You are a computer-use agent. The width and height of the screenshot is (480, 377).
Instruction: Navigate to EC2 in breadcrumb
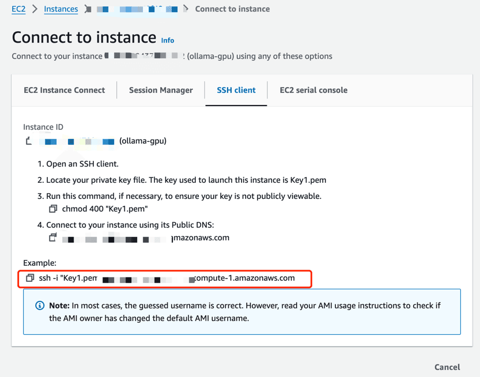[18, 9]
